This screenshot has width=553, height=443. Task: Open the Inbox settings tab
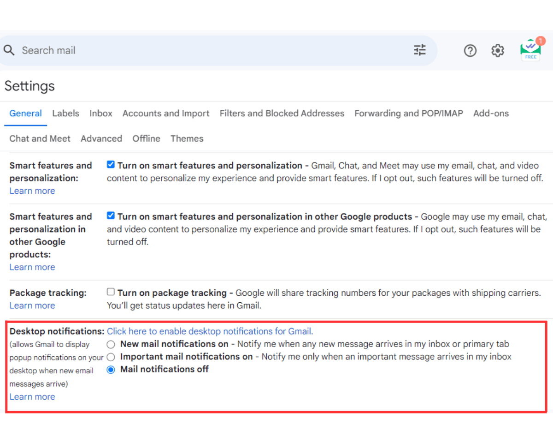click(101, 114)
